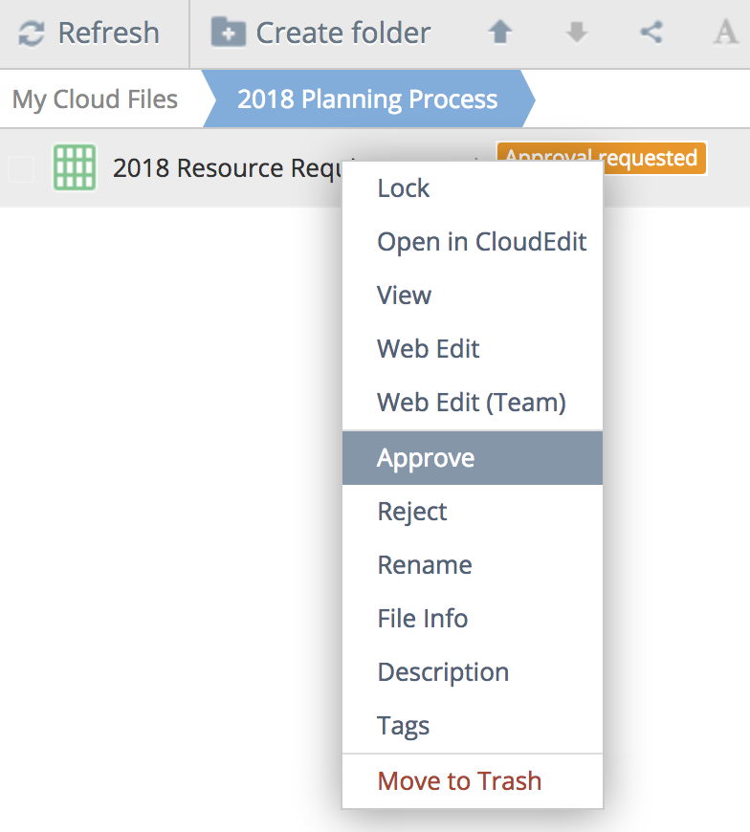
Task: Go to My Cloud Files breadcrumb
Action: tap(96, 99)
